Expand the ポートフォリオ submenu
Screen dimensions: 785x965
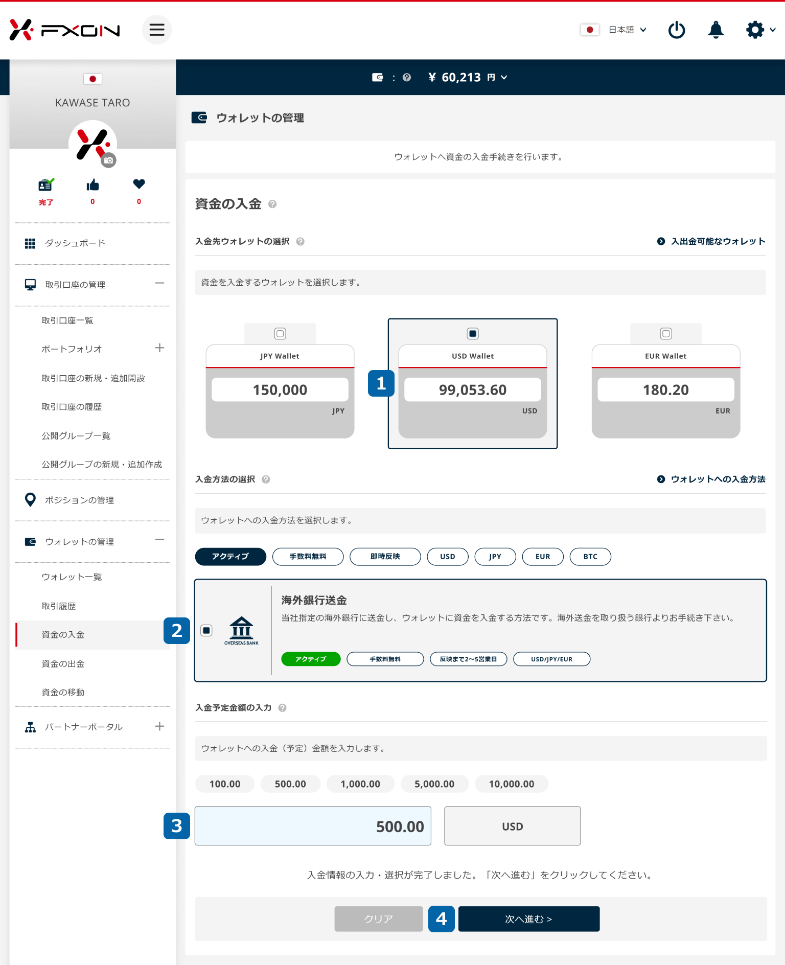click(159, 348)
